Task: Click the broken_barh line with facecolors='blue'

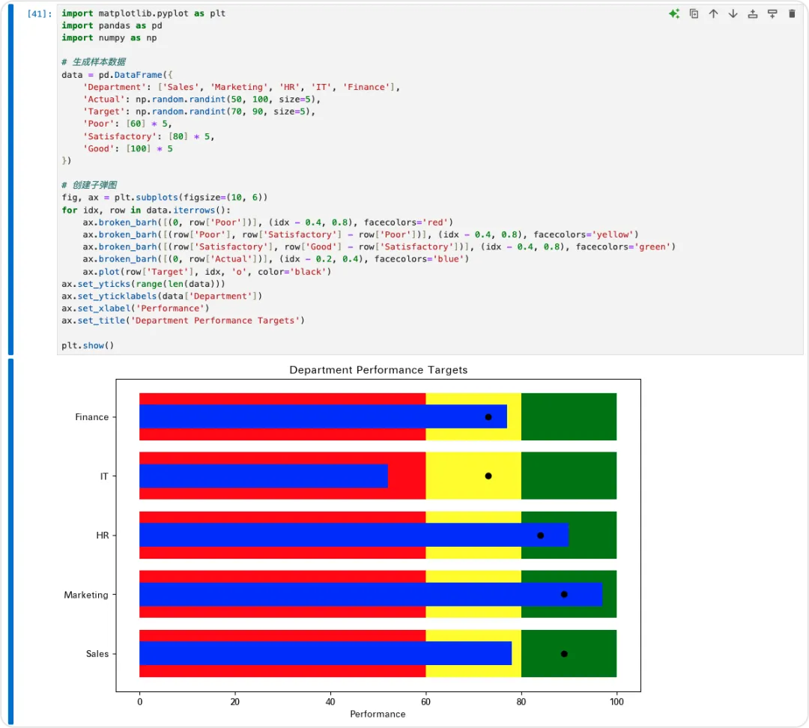Action: click(276, 259)
